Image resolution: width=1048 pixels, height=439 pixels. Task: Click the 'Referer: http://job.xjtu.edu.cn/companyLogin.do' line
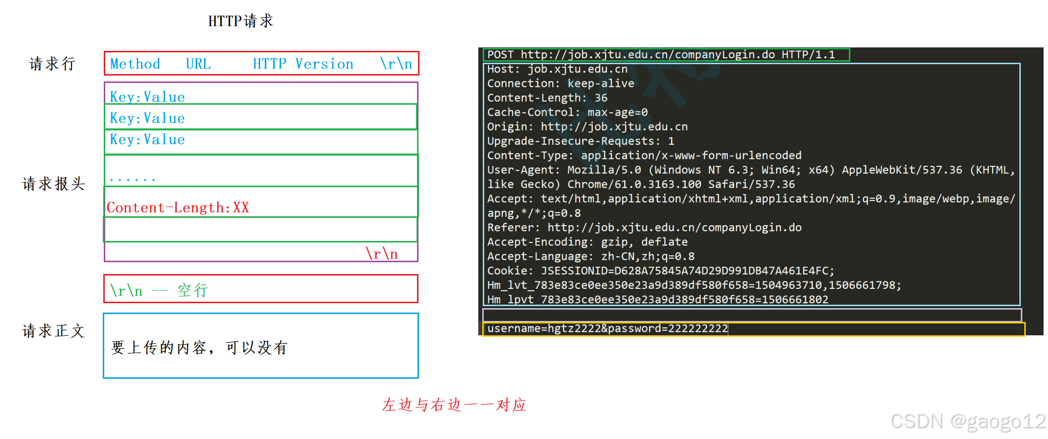tap(644, 227)
